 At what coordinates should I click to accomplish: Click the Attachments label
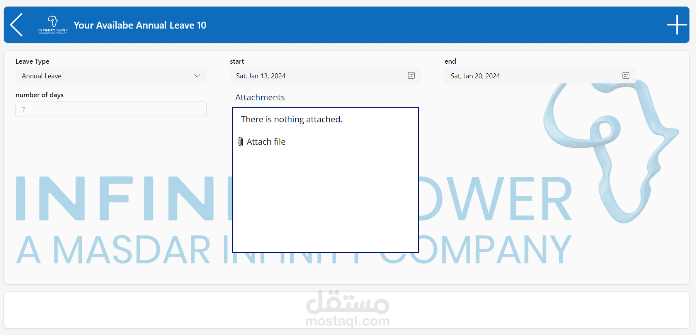tap(260, 97)
